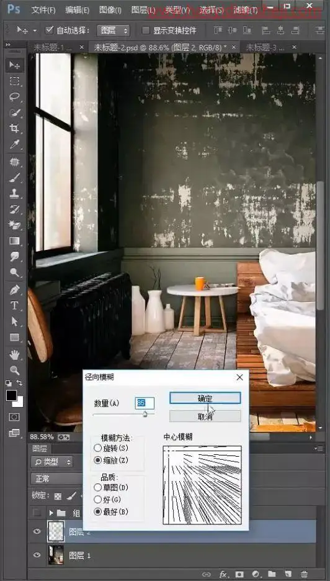Reset default foreground and background colors

coord(9,382)
